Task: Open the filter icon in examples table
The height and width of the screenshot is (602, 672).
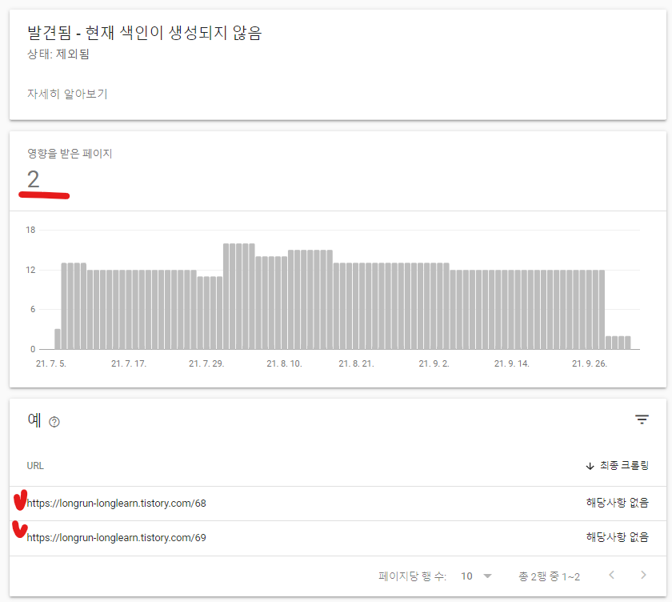Action: point(642,419)
